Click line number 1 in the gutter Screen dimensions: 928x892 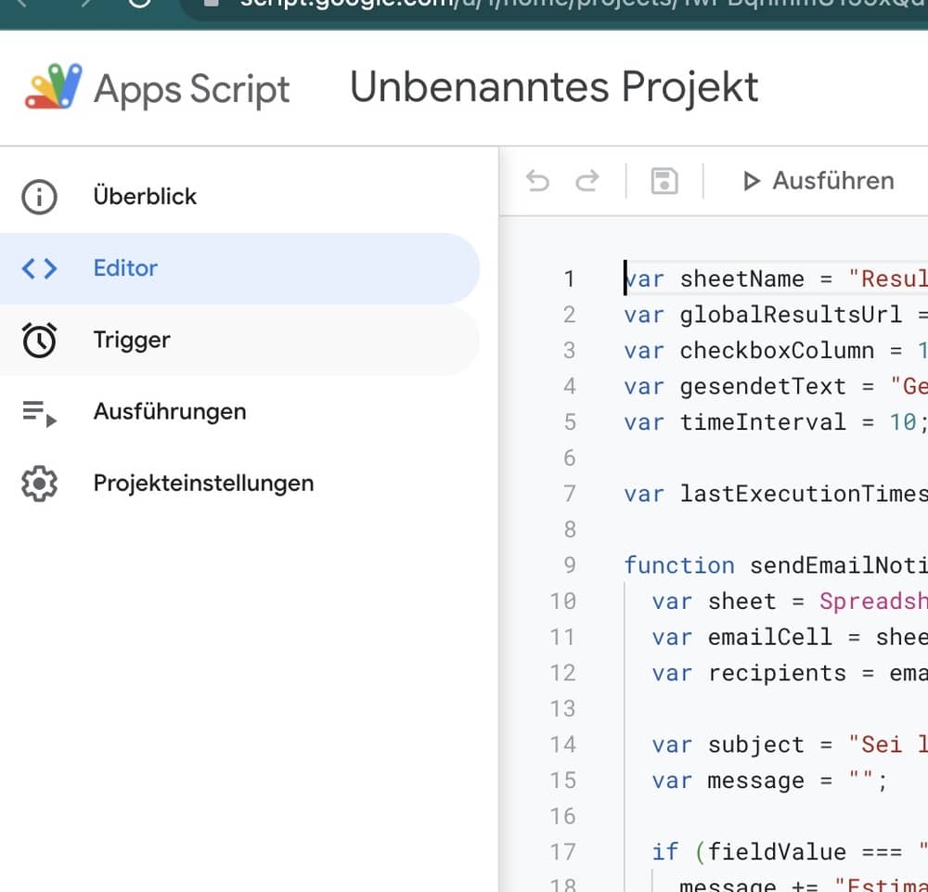(x=570, y=278)
